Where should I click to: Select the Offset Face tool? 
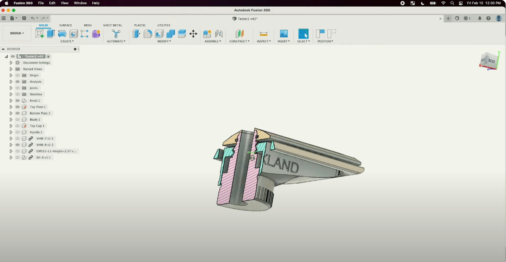pyautogui.click(x=182, y=34)
